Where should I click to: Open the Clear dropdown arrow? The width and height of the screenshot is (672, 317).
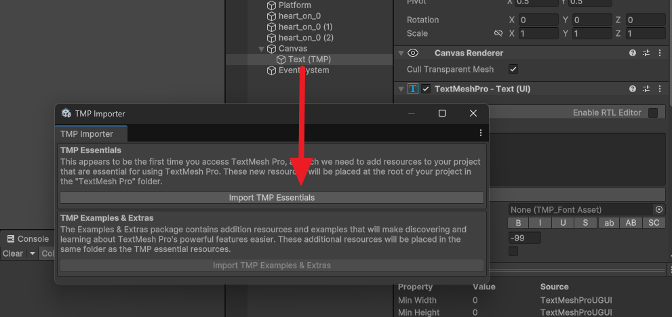[32, 253]
